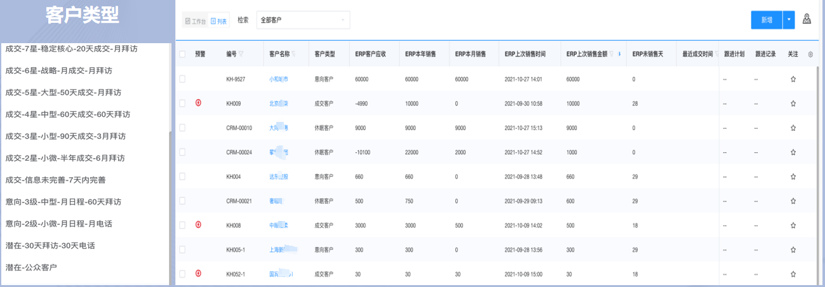Open column settings gear in table header
The image size is (825, 287).
click(x=810, y=55)
